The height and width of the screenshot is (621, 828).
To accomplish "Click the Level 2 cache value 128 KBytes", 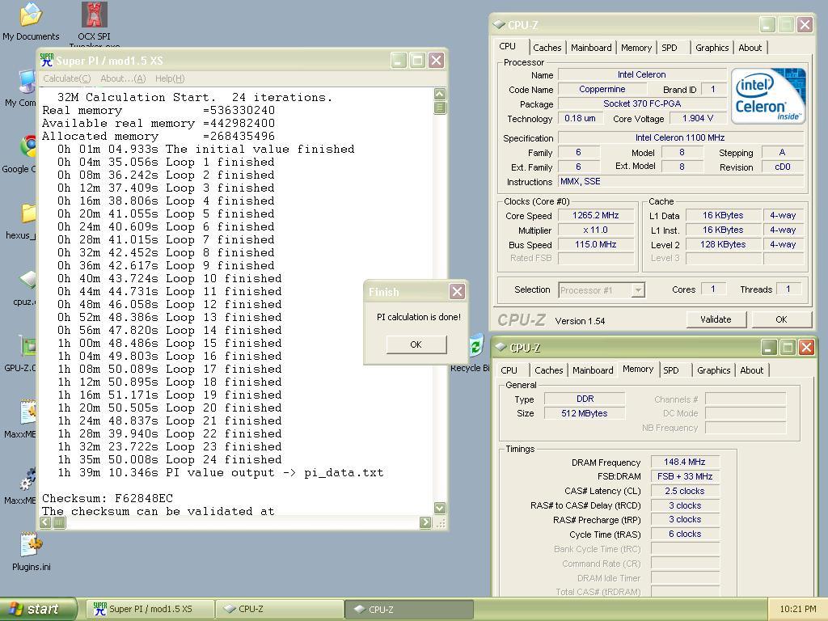I will point(723,244).
